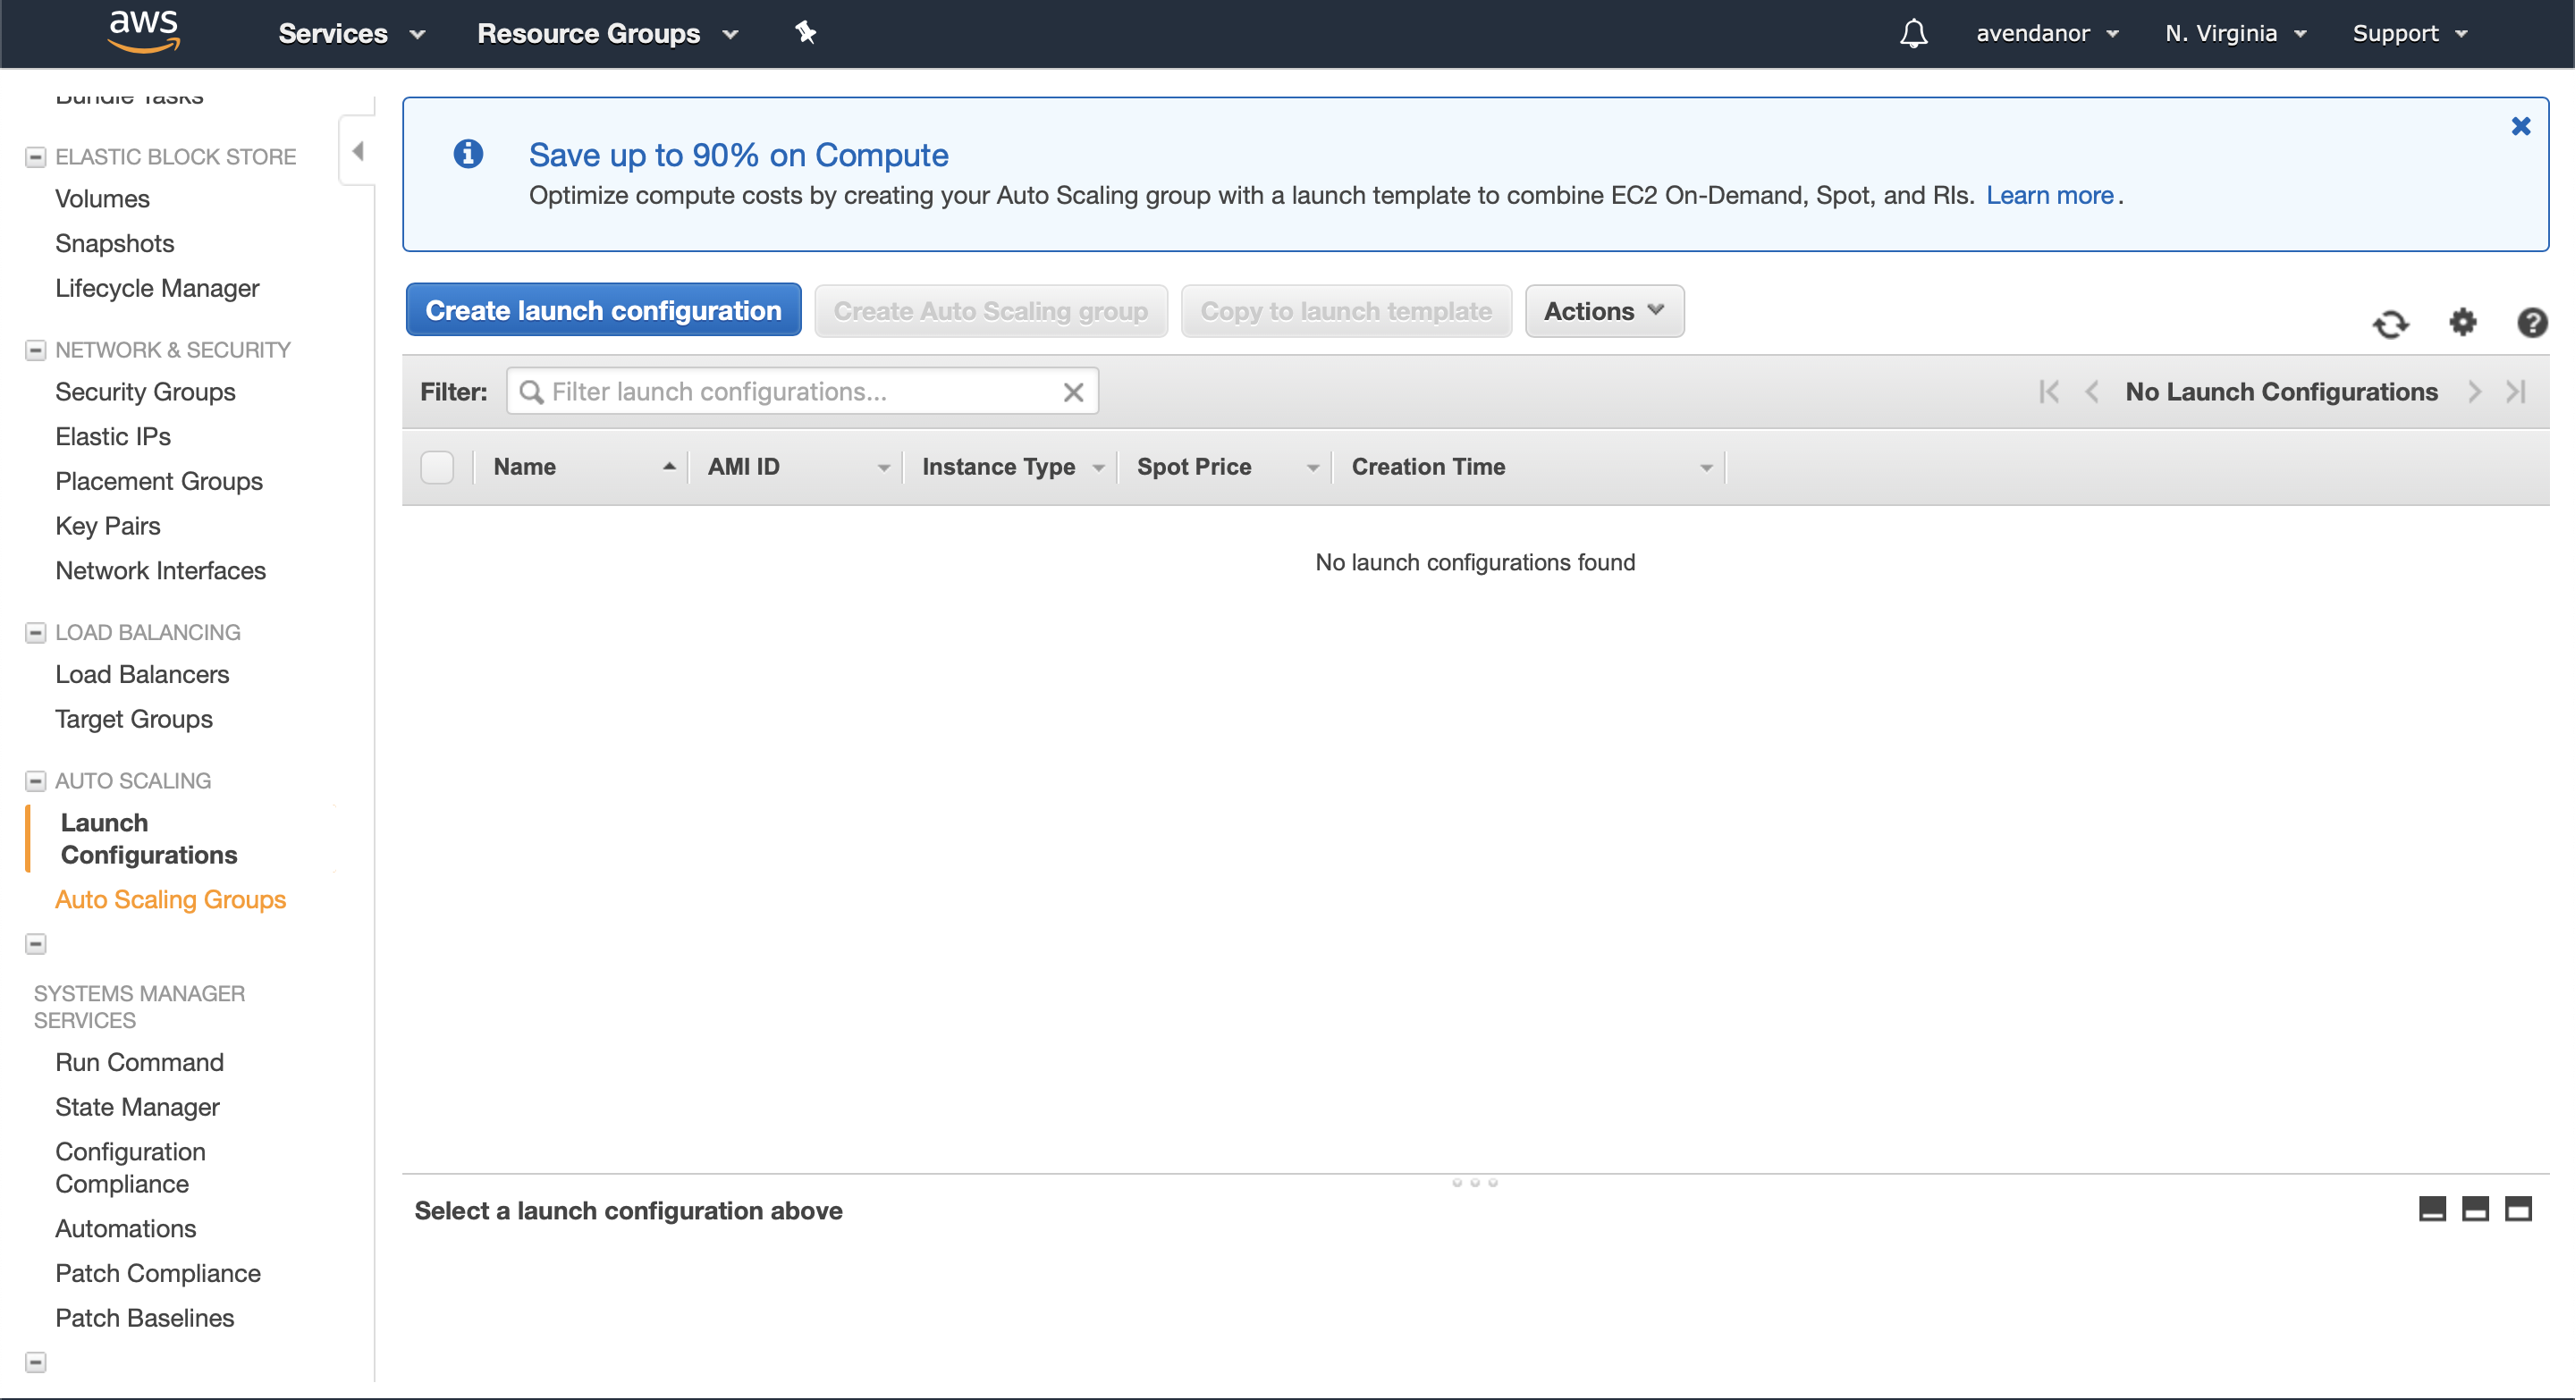The height and width of the screenshot is (1400, 2575).
Task: Open Auto Scaling Groups in sidebar
Action: (x=170, y=899)
